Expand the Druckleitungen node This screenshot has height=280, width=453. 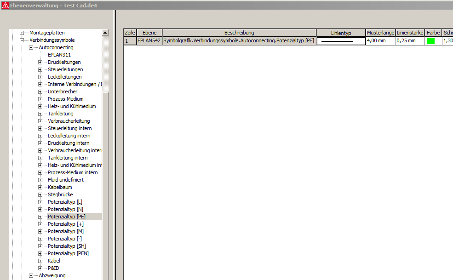point(40,63)
